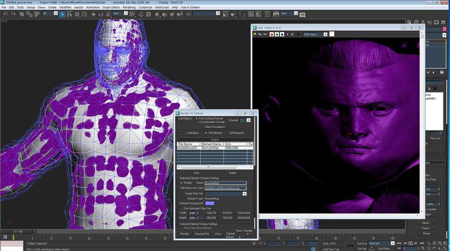Click pink object color swatch in command panel
Screen dimensions: 450x251
[x=444, y=29]
